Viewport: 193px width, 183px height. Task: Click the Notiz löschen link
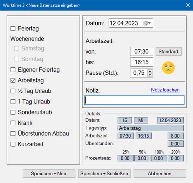[165, 90]
